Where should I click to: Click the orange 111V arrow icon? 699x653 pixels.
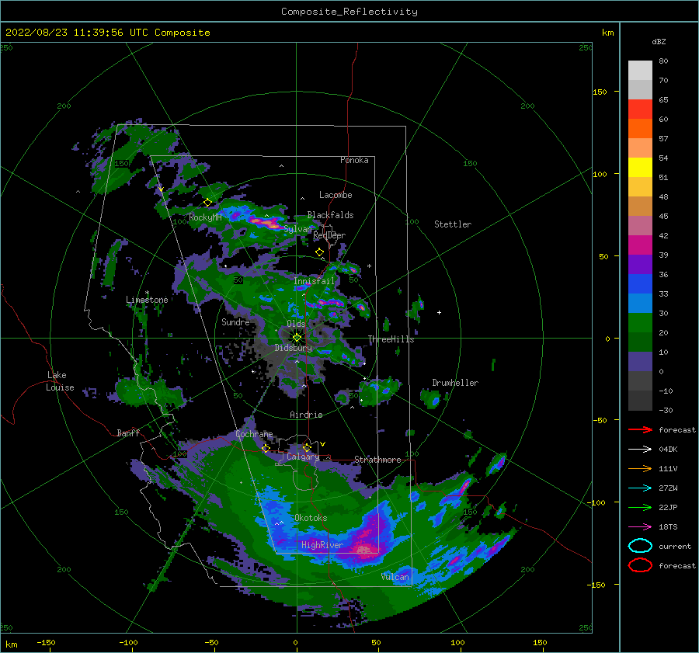(640, 468)
